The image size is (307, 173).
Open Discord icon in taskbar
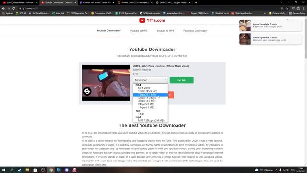tap(67, 170)
